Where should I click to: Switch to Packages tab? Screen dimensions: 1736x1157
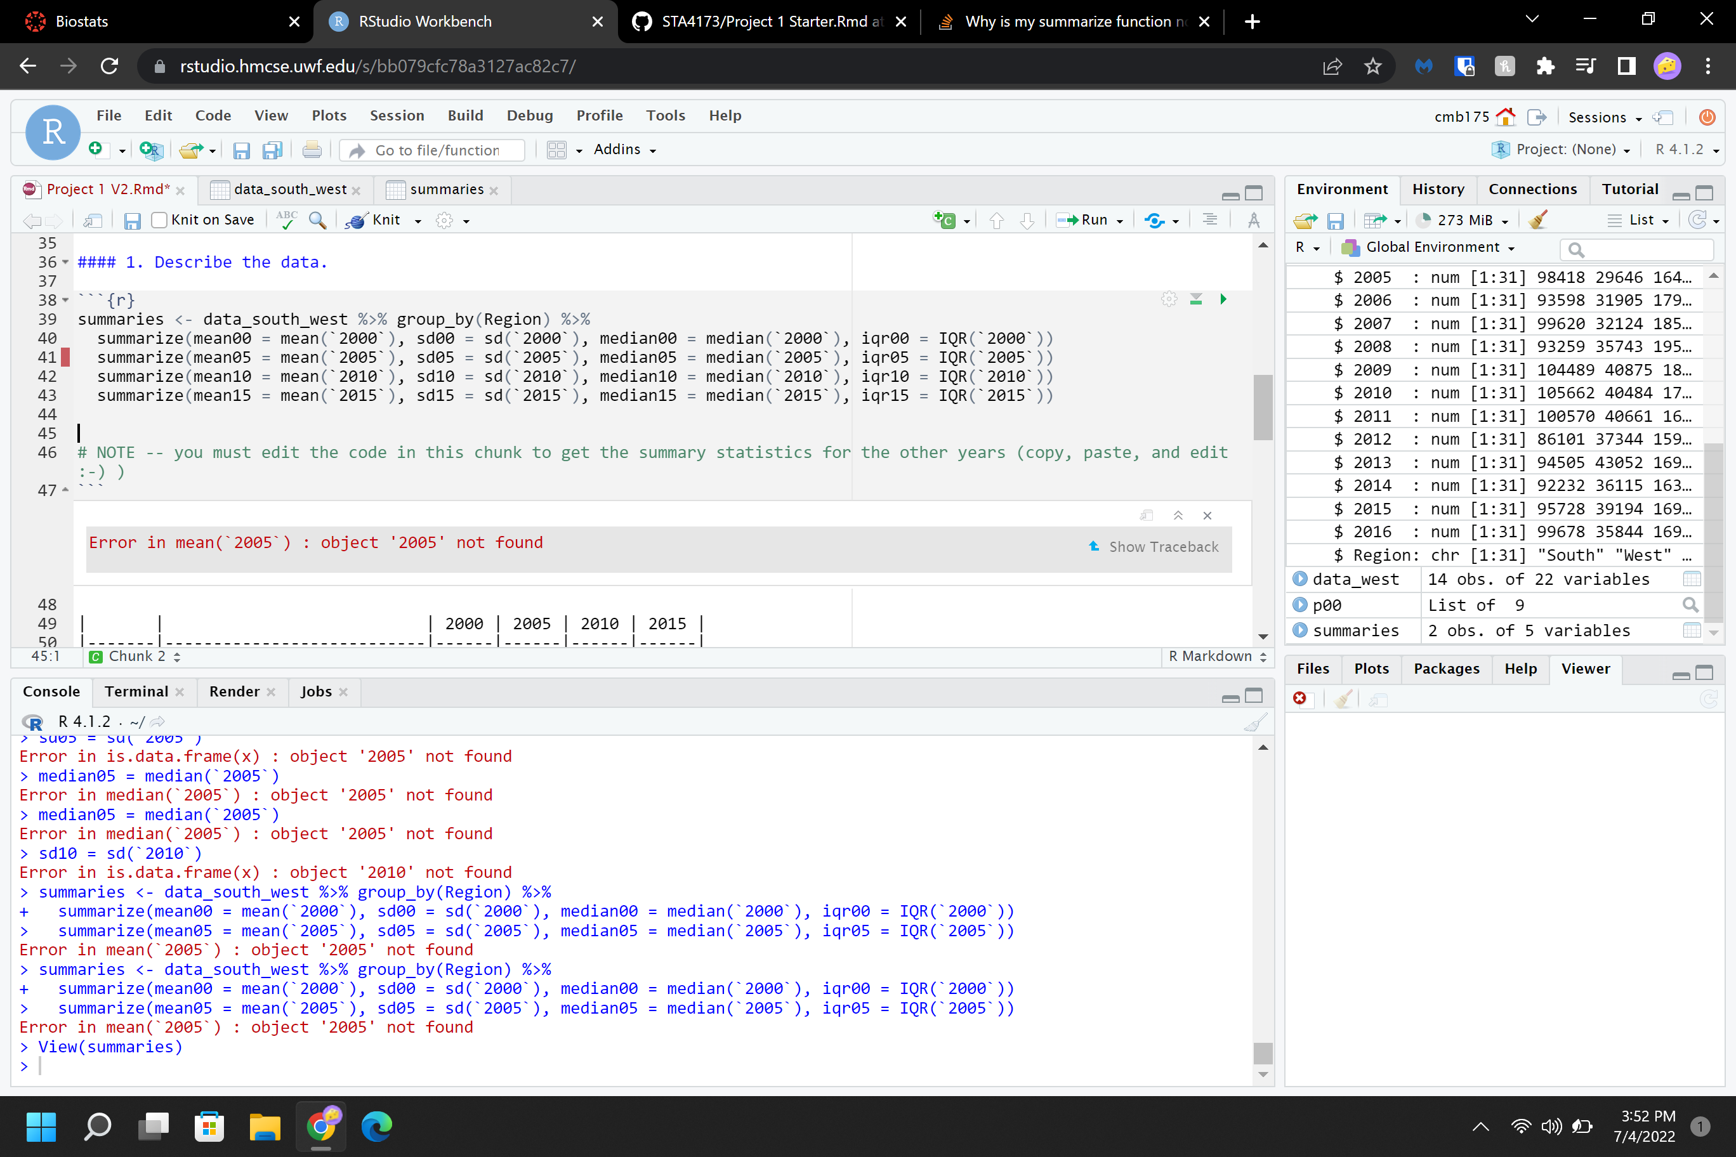tap(1446, 669)
